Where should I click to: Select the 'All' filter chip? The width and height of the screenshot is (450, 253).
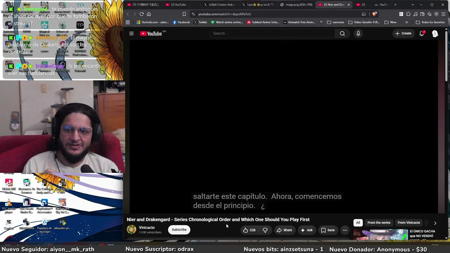click(358, 223)
